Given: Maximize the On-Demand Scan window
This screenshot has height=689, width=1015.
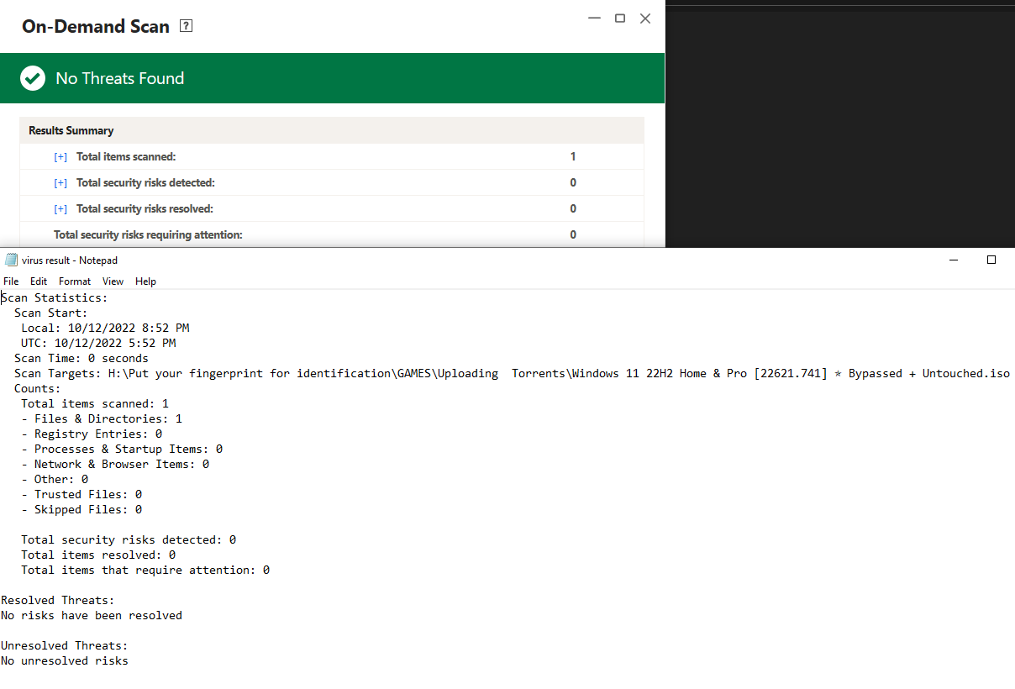Looking at the screenshot, I should (620, 18).
